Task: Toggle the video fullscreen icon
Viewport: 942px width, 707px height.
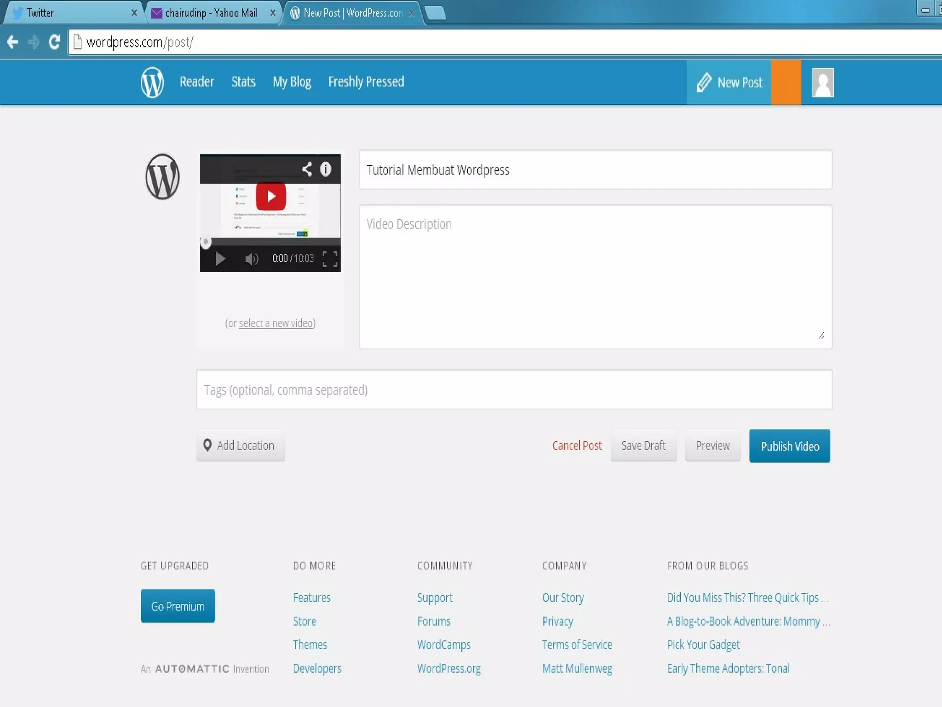Action: click(330, 259)
